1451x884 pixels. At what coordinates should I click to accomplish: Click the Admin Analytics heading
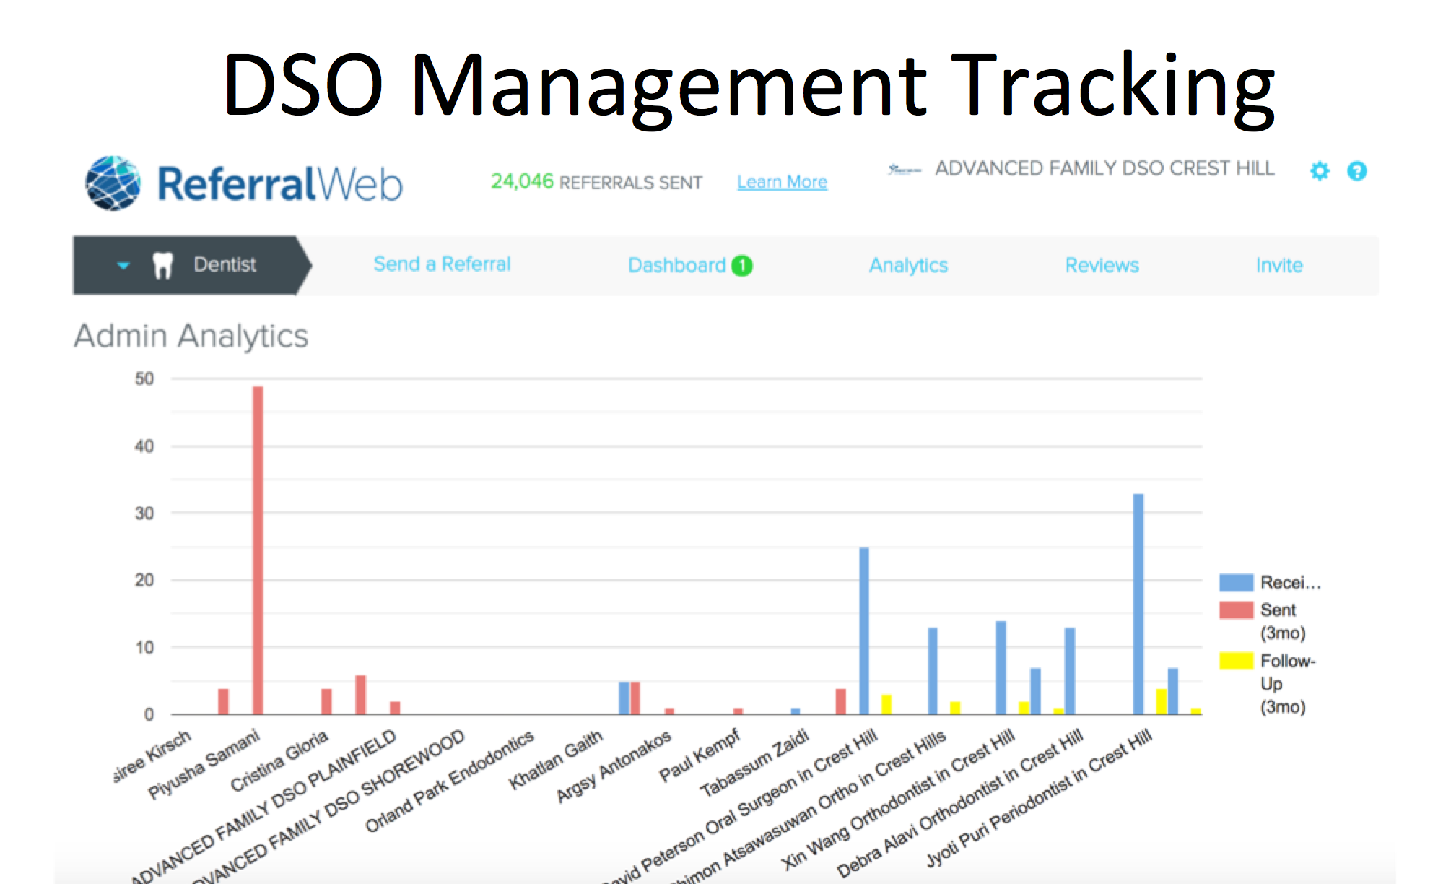[x=191, y=336]
